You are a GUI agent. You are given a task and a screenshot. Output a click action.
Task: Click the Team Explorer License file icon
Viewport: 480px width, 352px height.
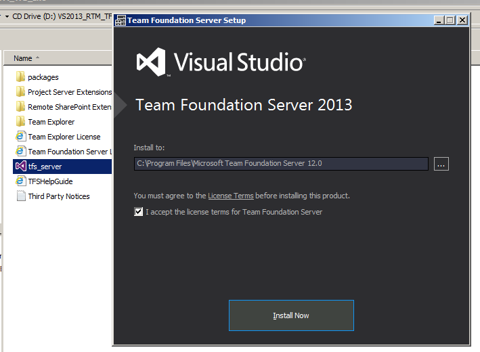(x=20, y=137)
